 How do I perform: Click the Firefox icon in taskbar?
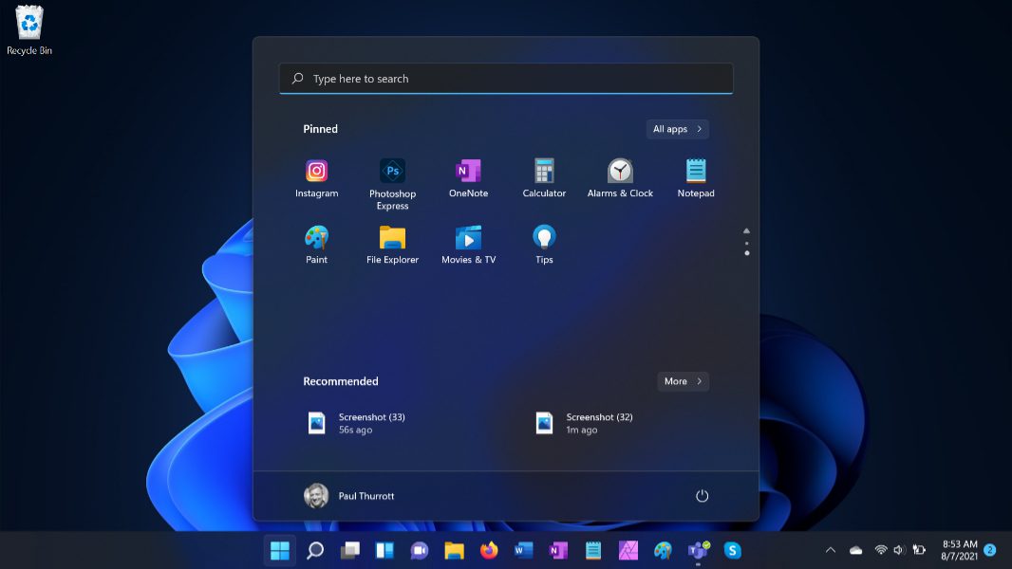489,550
